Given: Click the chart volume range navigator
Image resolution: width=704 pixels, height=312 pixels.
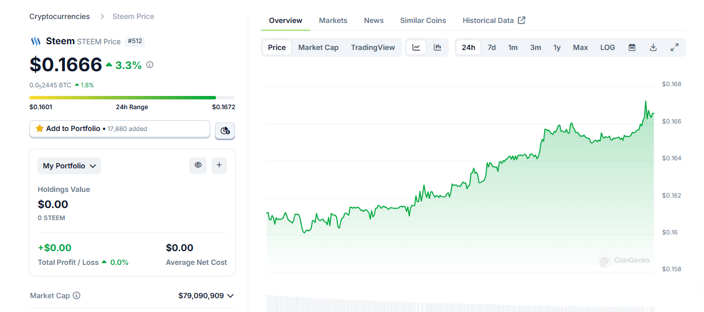Looking at the screenshot, I should [x=460, y=303].
